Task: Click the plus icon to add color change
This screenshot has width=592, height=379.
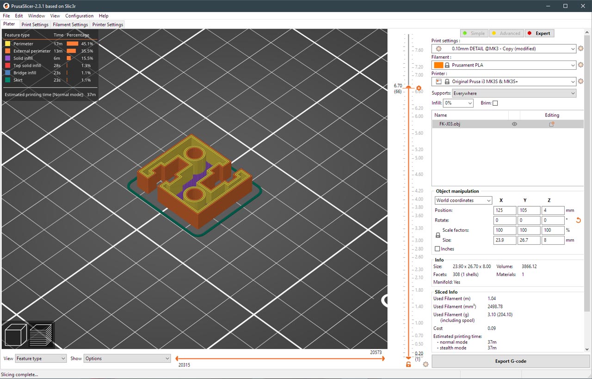Action: tap(419, 88)
